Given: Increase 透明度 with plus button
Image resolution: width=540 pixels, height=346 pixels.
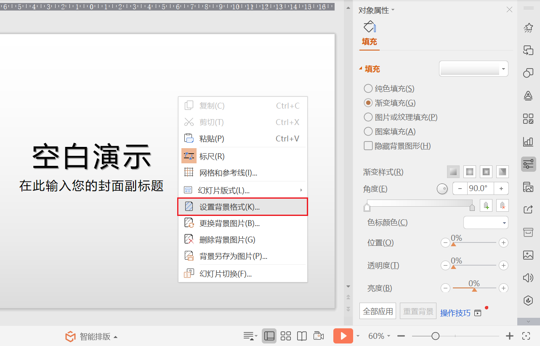Looking at the screenshot, I should [503, 265].
